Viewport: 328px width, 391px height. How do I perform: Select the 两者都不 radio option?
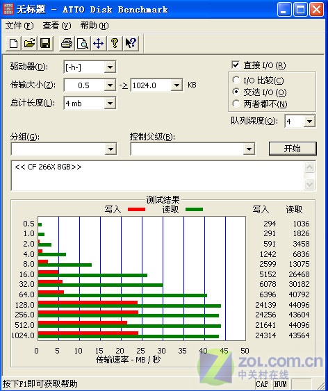click(236, 103)
